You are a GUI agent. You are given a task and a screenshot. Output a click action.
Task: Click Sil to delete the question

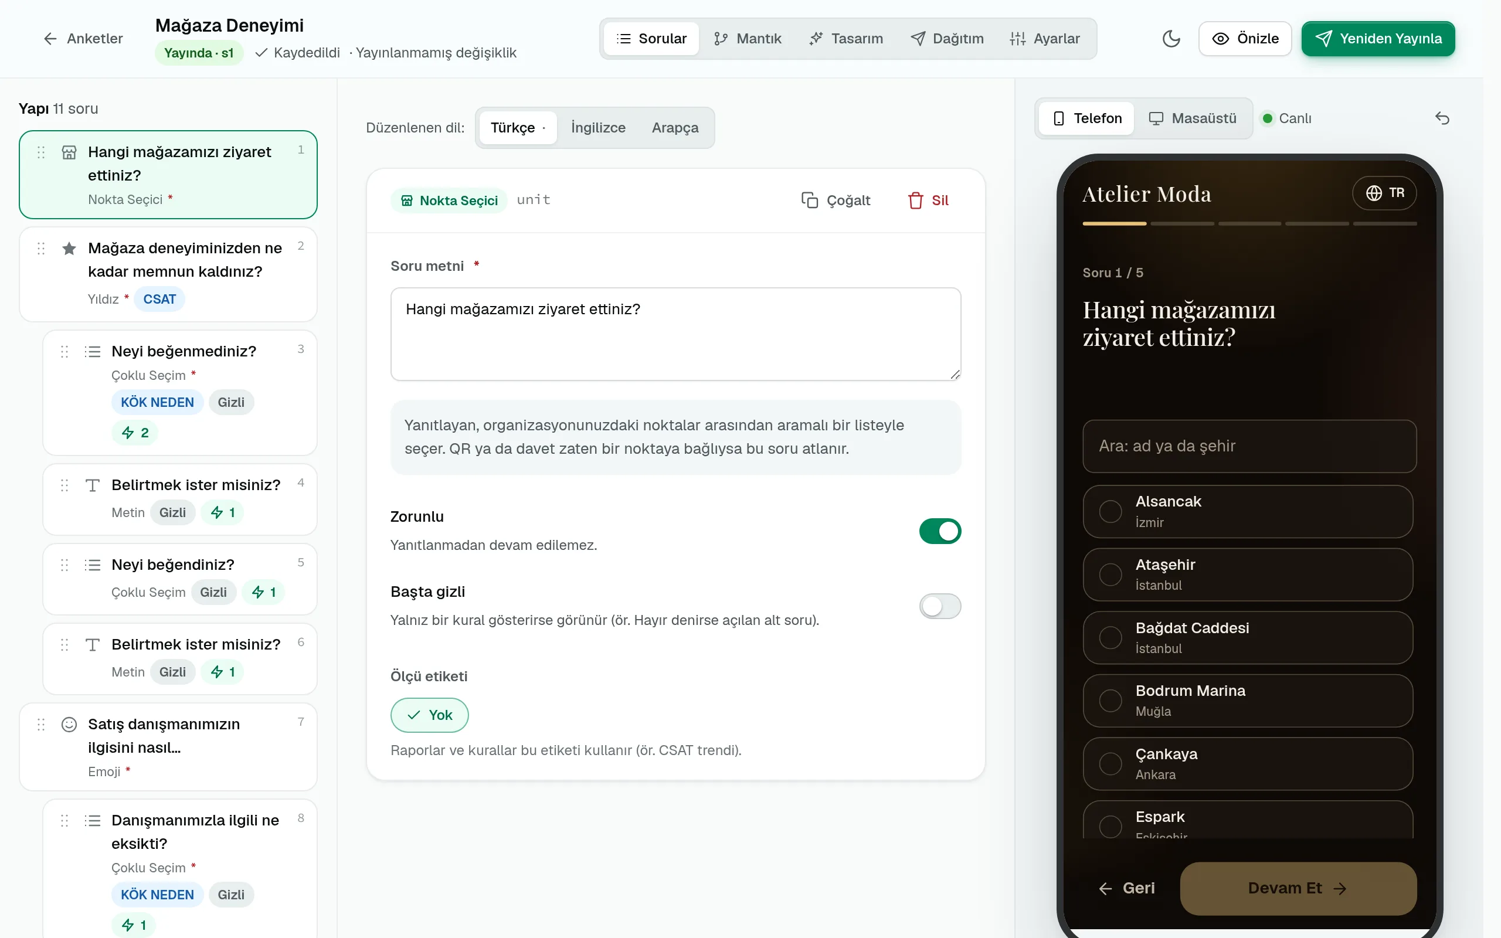tap(928, 200)
